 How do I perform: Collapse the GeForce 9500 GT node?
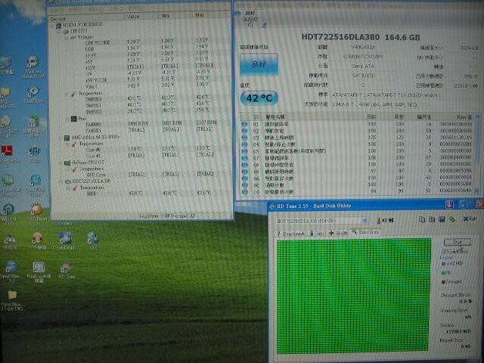(x=60, y=163)
